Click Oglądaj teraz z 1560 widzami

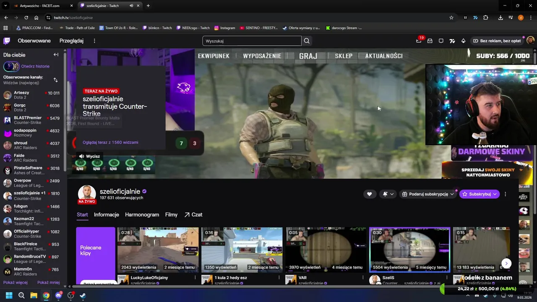[110, 142]
